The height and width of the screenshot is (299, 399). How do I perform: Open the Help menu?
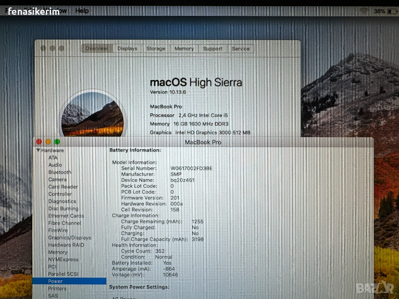(x=82, y=11)
